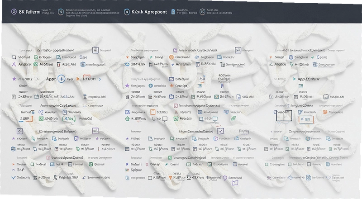Expand the grey chevron left of "Appr"
This screenshot has height=199, width=362.
[38, 79]
